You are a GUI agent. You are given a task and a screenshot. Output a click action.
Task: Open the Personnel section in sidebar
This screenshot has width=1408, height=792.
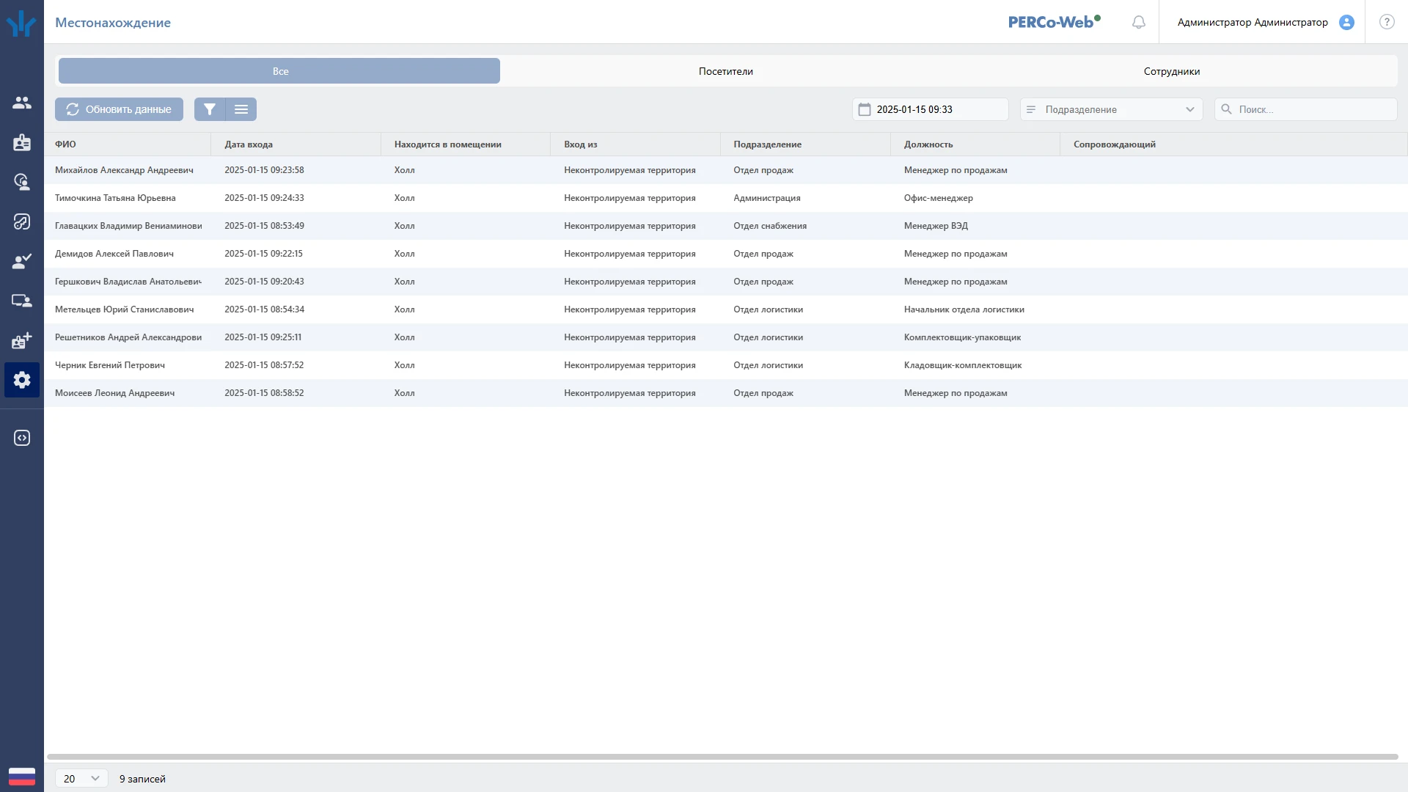[22, 103]
